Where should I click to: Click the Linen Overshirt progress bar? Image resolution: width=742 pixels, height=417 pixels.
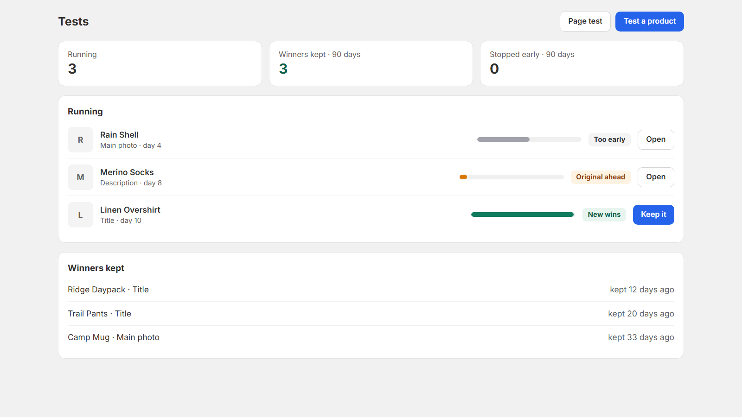point(523,215)
